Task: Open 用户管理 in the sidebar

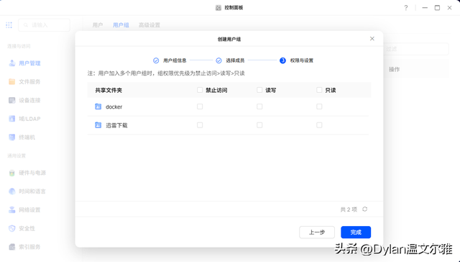Action: (24, 63)
